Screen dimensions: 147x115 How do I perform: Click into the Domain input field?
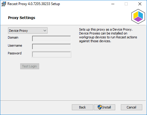coord(51,39)
